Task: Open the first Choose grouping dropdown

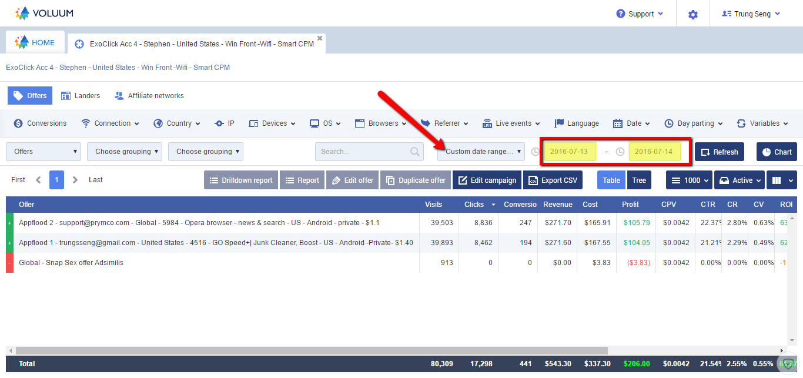Action: coord(125,152)
